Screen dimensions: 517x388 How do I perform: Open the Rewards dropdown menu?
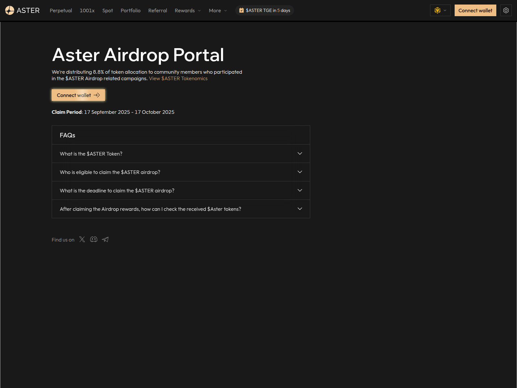(x=187, y=10)
